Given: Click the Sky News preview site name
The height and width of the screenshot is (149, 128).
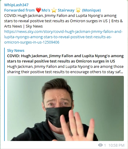Looking at the screenshot, I should point(16,50).
